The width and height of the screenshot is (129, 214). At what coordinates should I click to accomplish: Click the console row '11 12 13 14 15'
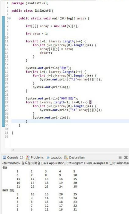[47, 179]
